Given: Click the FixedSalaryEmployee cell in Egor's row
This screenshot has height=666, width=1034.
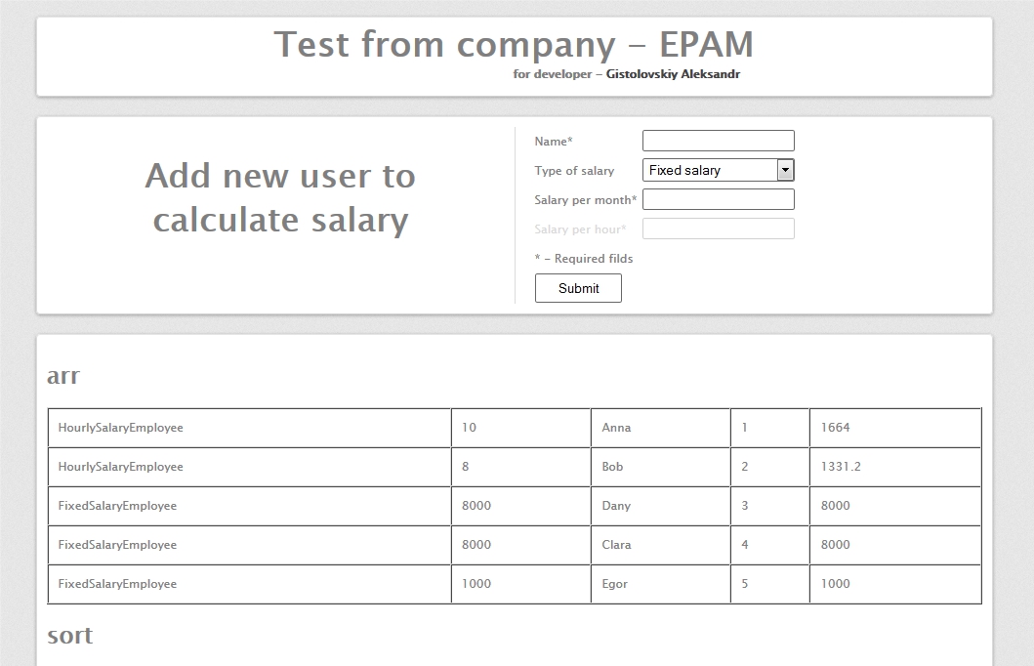Looking at the screenshot, I should (x=117, y=584).
